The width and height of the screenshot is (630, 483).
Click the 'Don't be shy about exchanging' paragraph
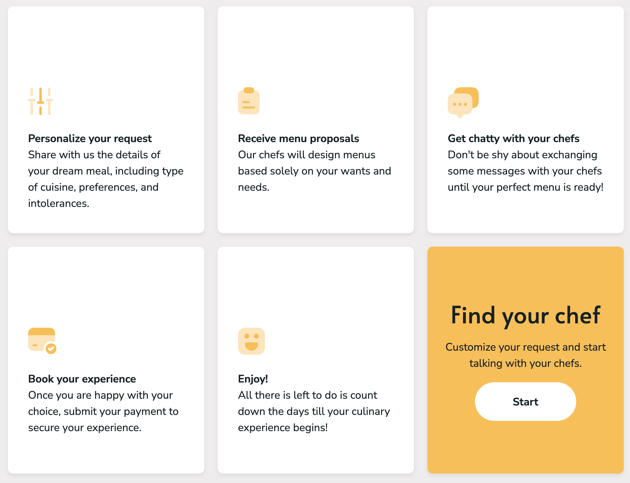coord(525,171)
